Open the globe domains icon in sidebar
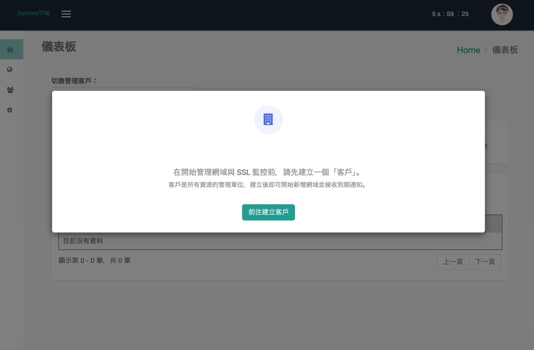 click(10, 70)
